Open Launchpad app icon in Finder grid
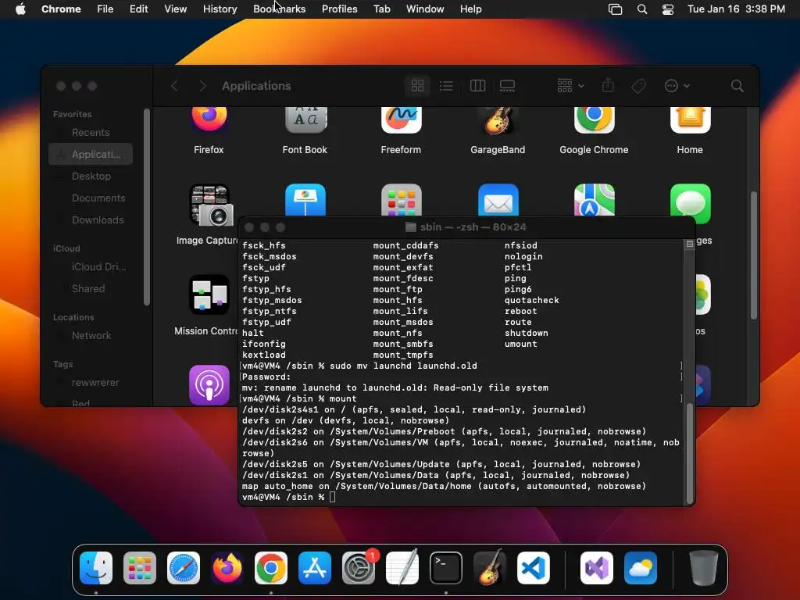 click(x=401, y=199)
